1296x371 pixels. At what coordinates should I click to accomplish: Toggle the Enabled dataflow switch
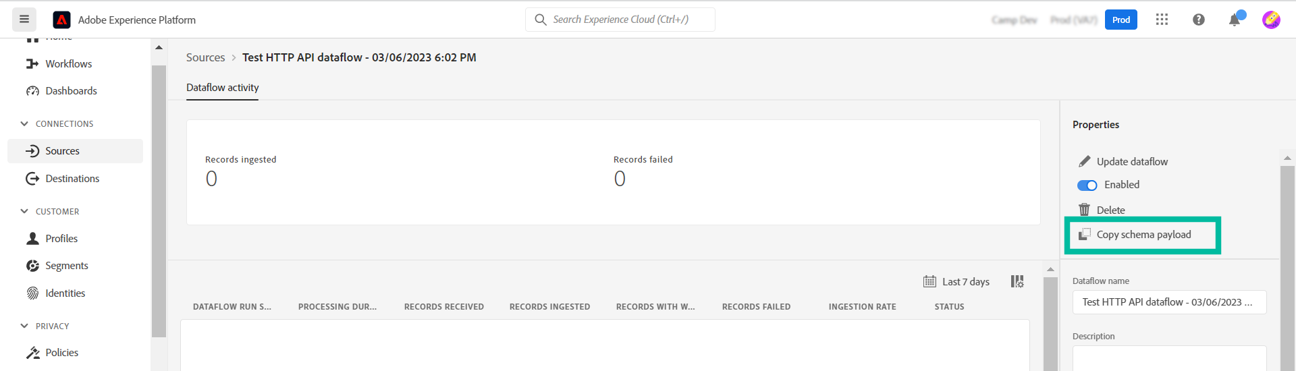click(x=1087, y=185)
